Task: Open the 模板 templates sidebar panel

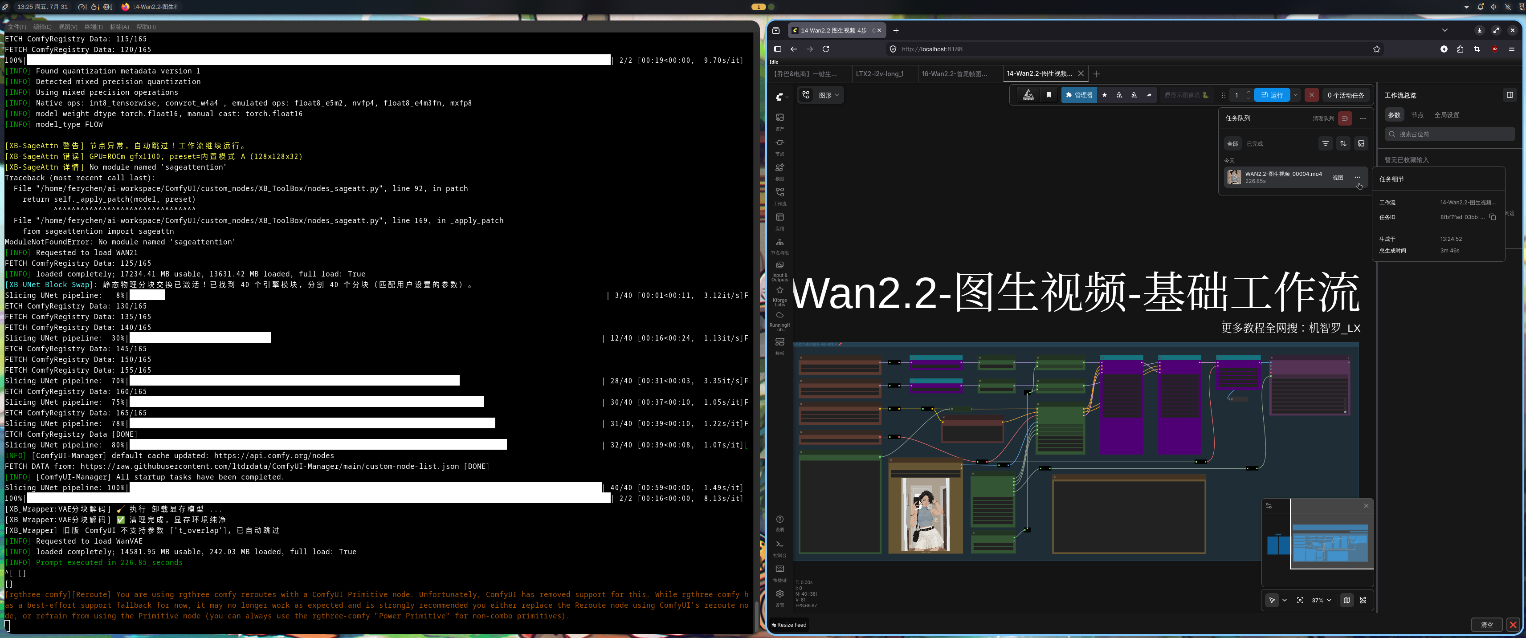Action: 779,345
